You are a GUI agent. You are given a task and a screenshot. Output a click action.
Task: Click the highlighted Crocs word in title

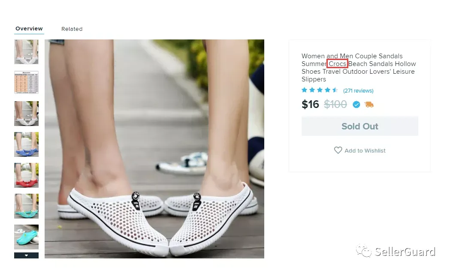337,63
